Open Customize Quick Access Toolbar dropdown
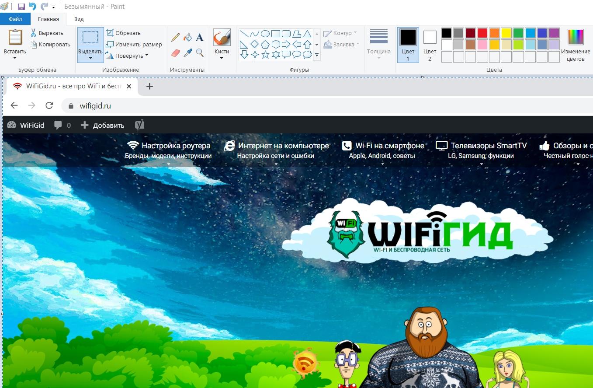The image size is (593, 388). coord(54,7)
